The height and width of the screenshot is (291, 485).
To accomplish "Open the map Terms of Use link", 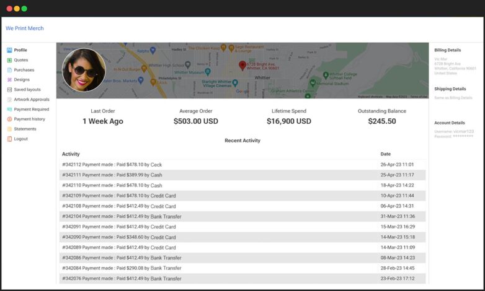I will click(419, 97).
